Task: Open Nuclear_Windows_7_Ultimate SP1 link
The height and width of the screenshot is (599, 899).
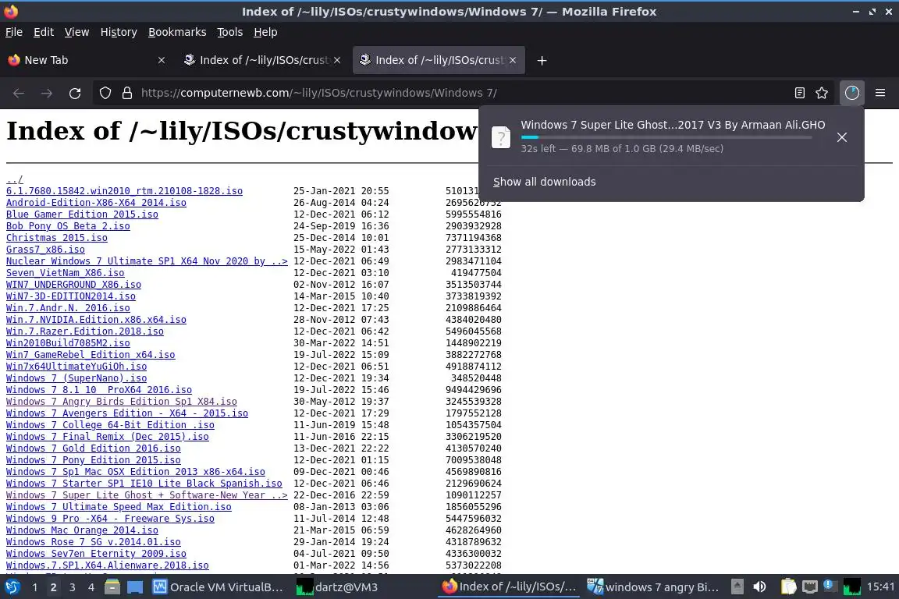Action: pos(147,261)
